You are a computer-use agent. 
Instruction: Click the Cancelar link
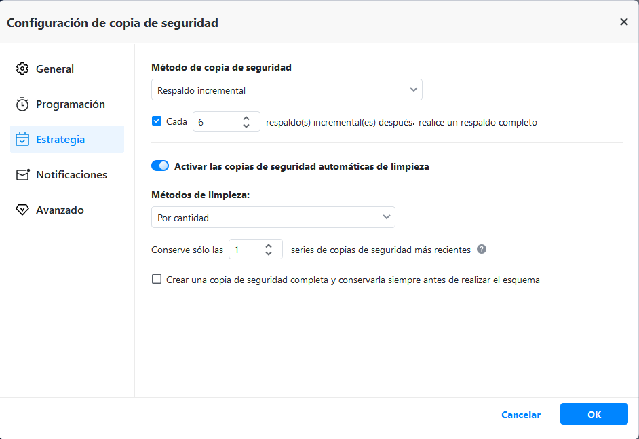click(520, 415)
